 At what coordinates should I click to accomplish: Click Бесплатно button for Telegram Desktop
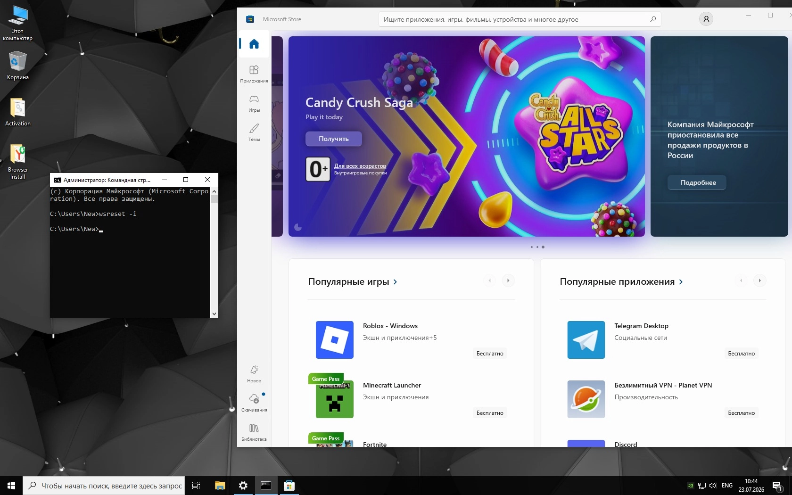(x=741, y=354)
